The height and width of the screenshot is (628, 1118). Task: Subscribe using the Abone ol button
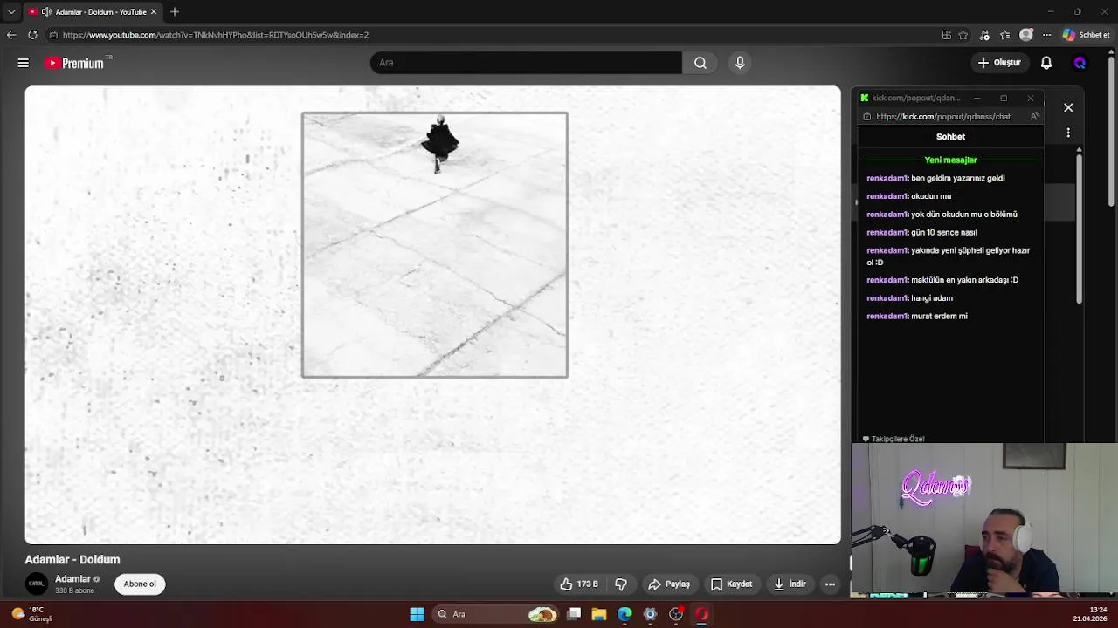point(140,584)
